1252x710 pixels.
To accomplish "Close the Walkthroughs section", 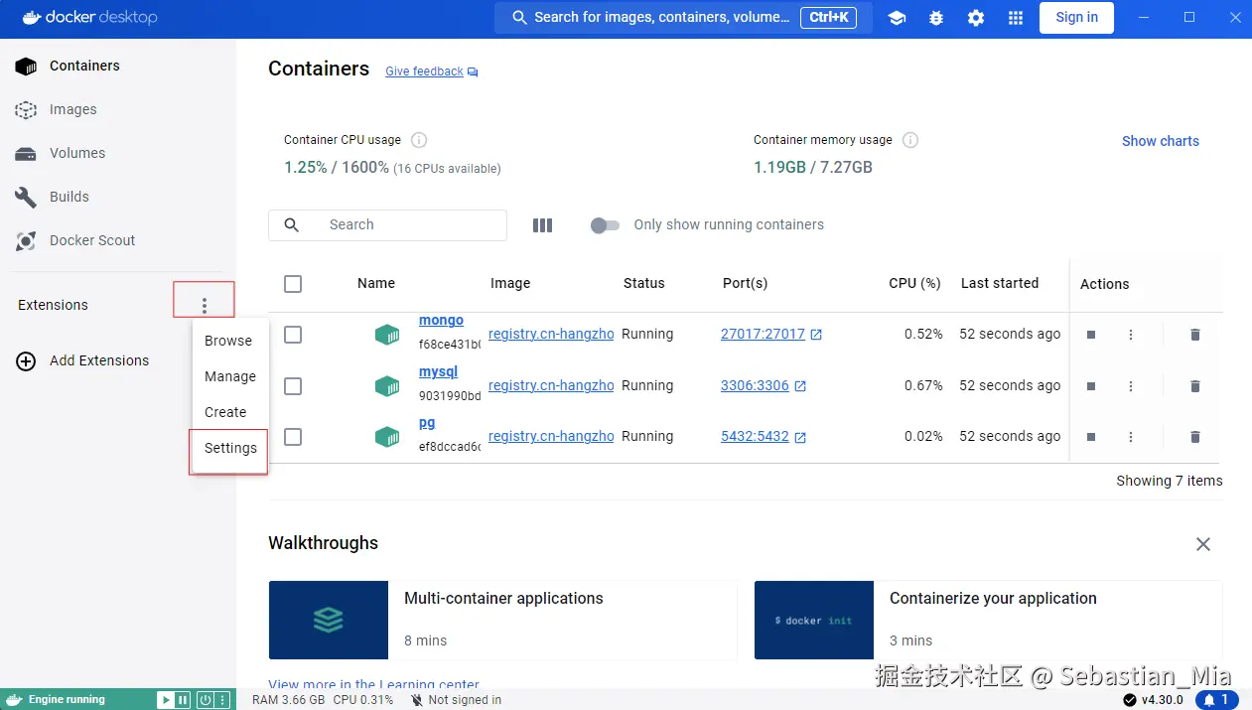I will (1203, 544).
